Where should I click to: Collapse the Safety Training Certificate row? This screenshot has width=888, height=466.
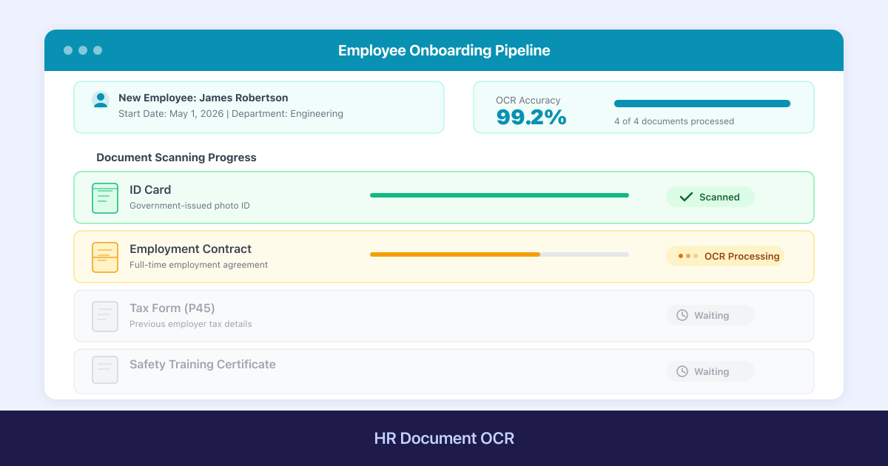click(x=444, y=370)
